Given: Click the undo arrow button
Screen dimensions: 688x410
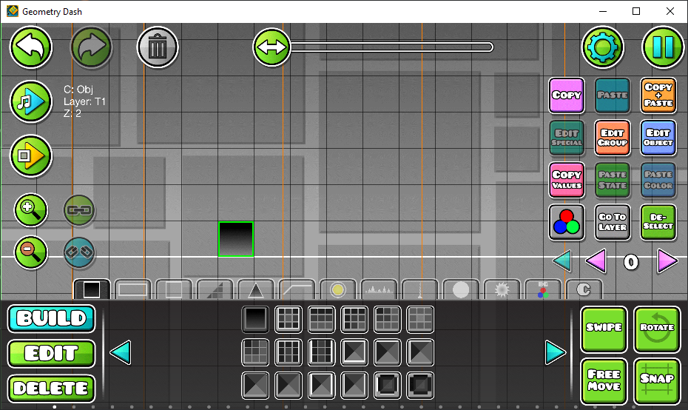Looking at the screenshot, I should pos(31,47).
